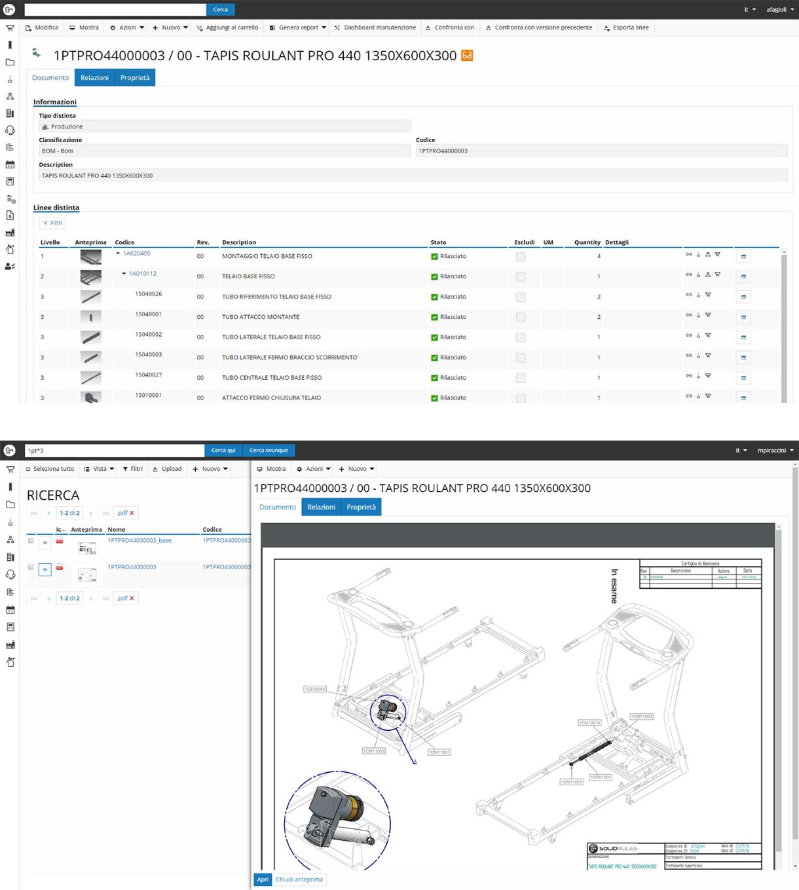Check the checkbox next to 1PTPRO44000003_base
This screenshot has height=890, width=799.
30,540
